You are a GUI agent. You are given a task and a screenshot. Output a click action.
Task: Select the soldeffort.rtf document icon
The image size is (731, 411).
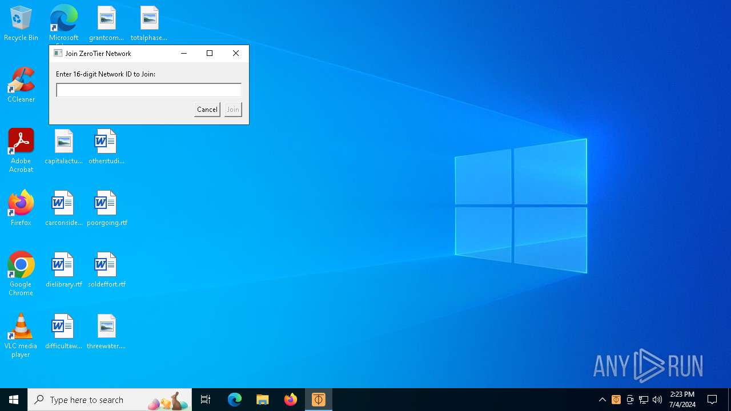(x=106, y=270)
